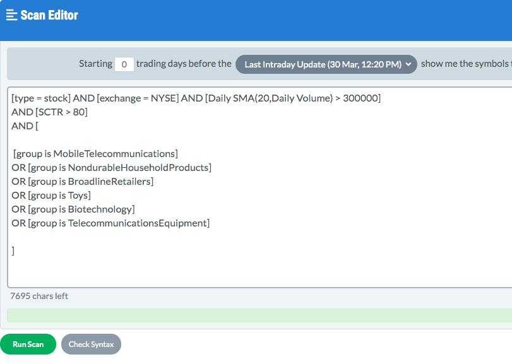This screenshot has height=364, width=512.
Task: Run the scan with the green button
Action: click(x=28, y=344)
